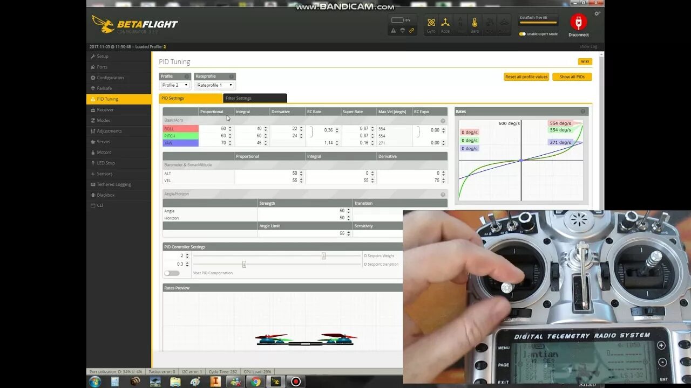This screenshot has height=388, width=691.
Task: Click help icon next to Rateprofile header
Action: pyautogui.click(x=232, y=77)
